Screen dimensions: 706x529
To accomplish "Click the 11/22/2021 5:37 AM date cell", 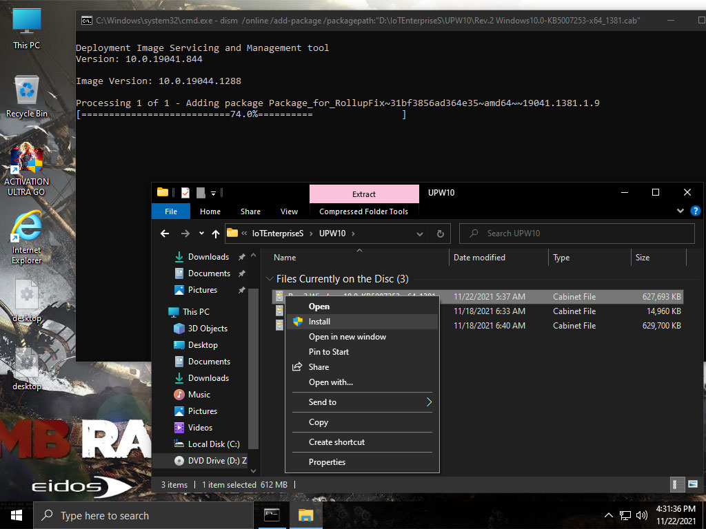I will point(490,297).
